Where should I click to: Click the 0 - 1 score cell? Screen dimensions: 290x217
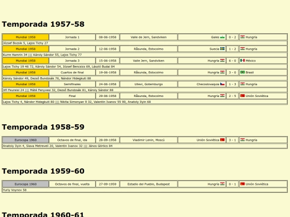[233, 184]
